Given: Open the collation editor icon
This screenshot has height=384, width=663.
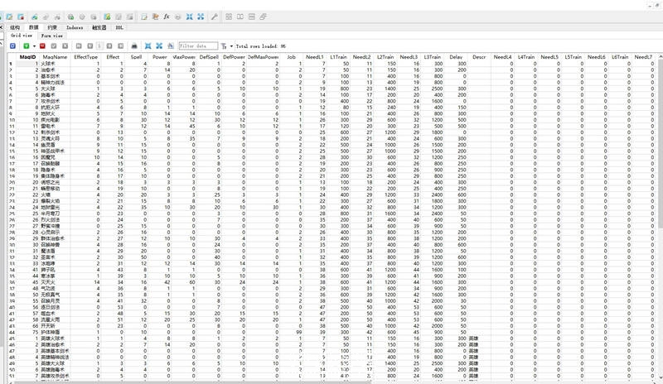Looking at the screenshot, I should 178,17.
